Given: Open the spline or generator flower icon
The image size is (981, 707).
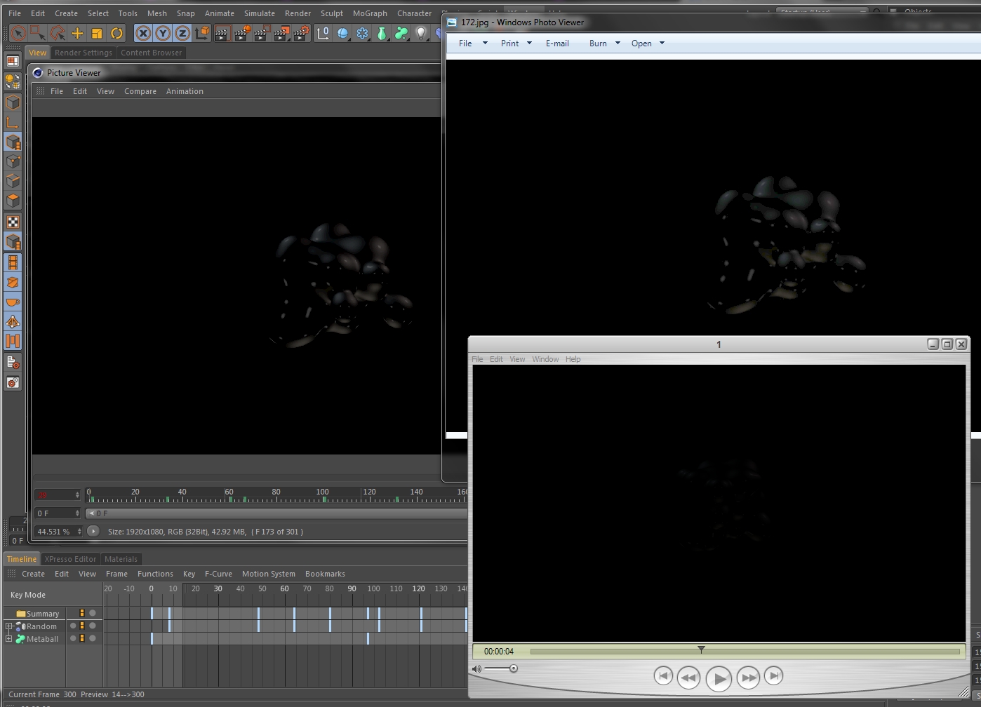Looking at the screenshot, I should coord(362,33).
